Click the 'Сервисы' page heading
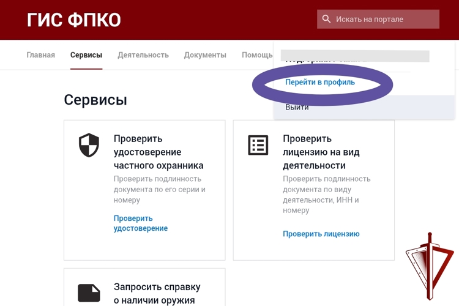 [x=95, y=100]
